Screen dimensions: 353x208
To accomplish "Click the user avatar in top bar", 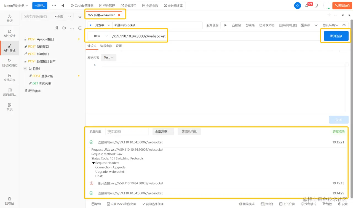I will click(x=327, y=6).
